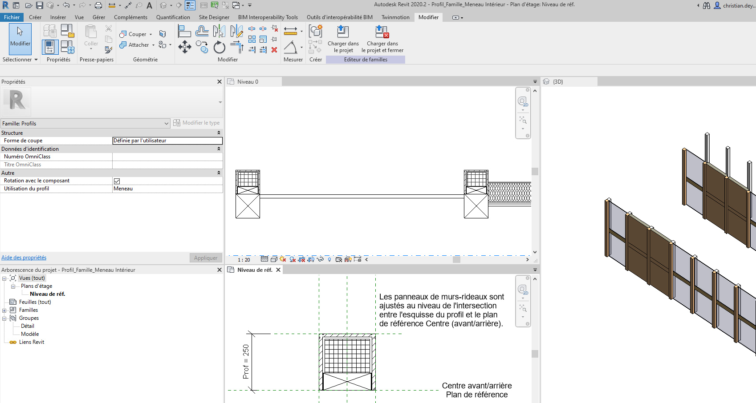Screen dimensions: 756x403
Task: Select the Offset tool
Action: (202, 31)
